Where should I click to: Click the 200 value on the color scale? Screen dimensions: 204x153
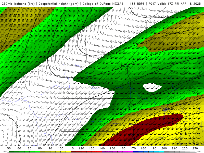pos(164,148)
